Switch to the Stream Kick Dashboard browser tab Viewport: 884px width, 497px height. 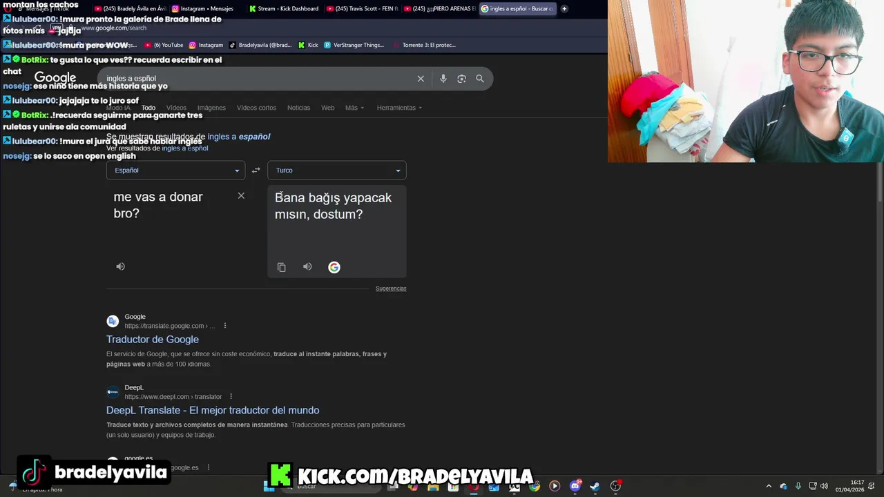pos(284,9)
